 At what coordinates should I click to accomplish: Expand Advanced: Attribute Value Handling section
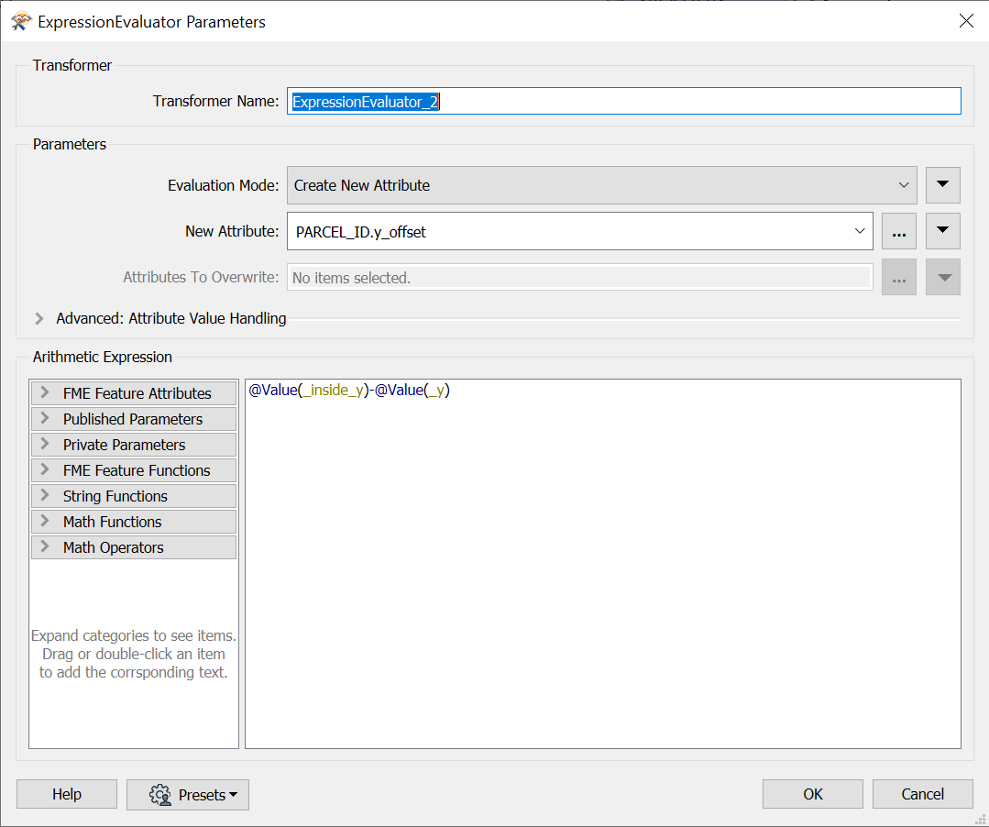coord(38,318)
